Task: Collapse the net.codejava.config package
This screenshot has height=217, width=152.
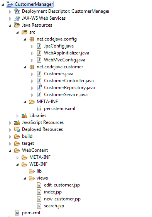Action: [x=25, y=40]
